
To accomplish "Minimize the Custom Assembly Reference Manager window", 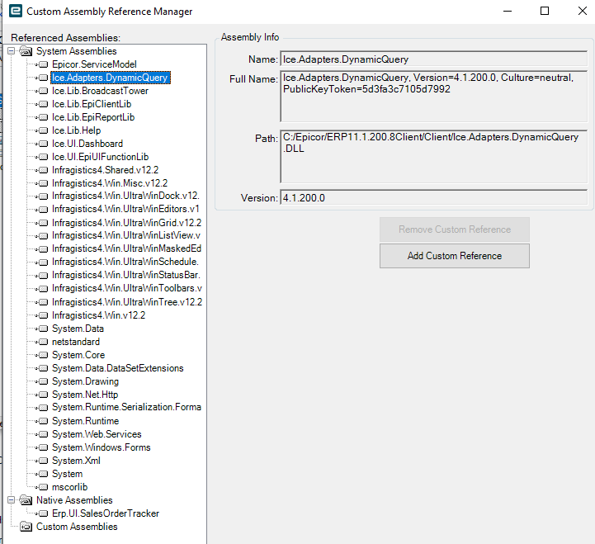I will 508,11.
